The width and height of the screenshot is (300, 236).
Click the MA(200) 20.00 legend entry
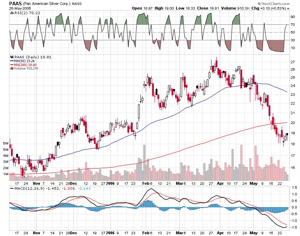(25, 65)
